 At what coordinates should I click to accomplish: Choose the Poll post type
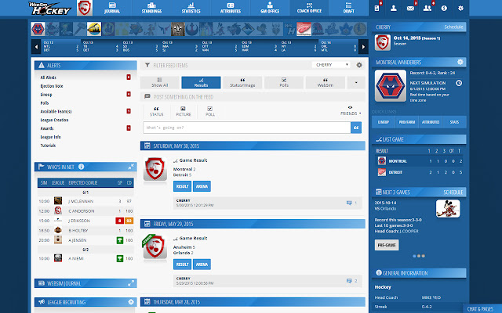[x=210, y=111]
